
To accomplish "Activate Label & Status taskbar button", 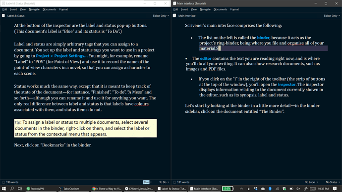I will (172, 189).
